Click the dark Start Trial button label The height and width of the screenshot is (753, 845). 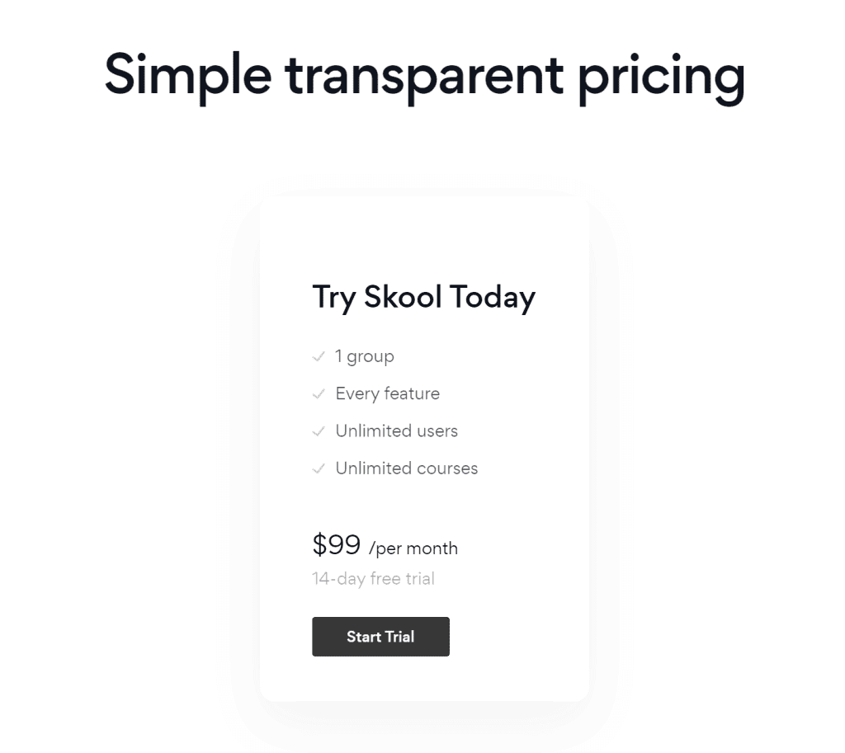coord(380,636)
